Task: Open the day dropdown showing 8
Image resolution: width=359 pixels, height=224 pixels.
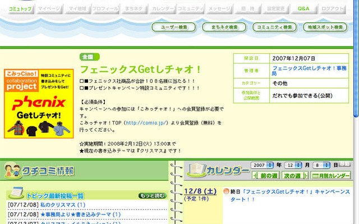Action: point(321,165)
